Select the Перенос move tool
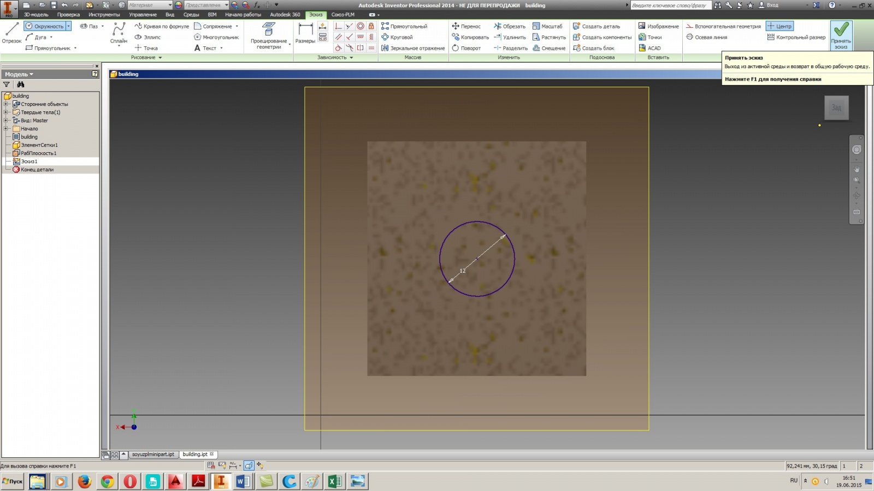 click(466, 26)
